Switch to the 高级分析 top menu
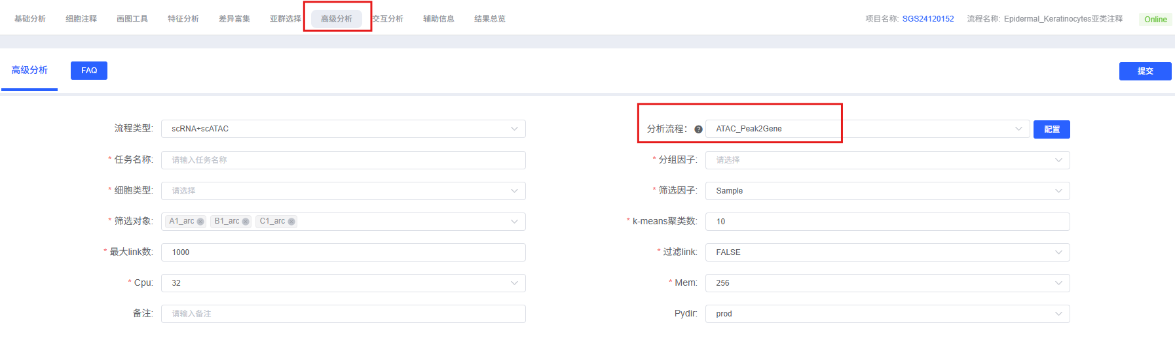 click(x=337, y=19)
